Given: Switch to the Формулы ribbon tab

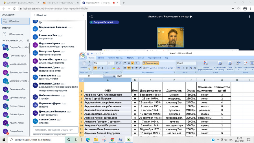Looking at the screenshot, I should point(130,58).
